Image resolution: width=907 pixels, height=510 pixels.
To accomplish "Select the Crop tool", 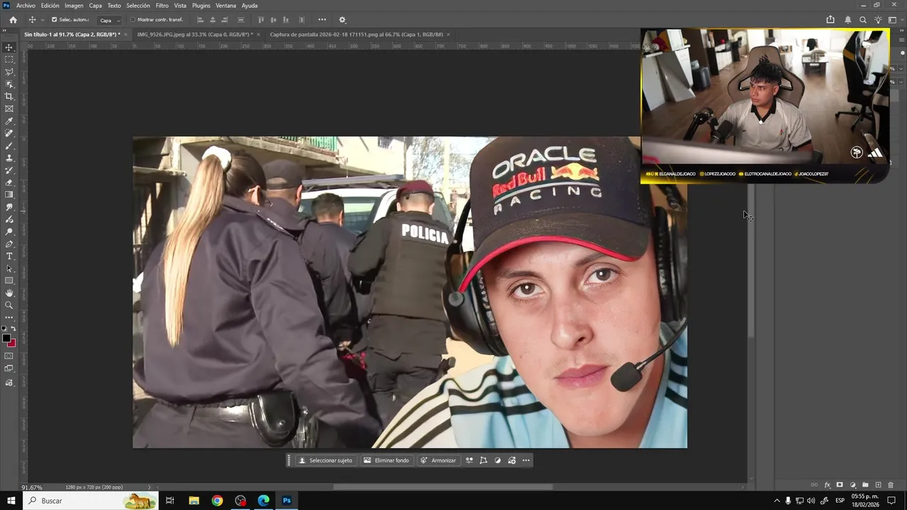I will click(x=9, y=96).
